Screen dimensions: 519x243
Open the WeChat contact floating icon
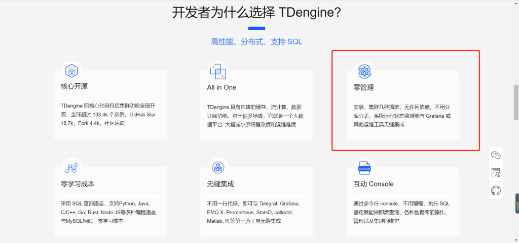496,155
